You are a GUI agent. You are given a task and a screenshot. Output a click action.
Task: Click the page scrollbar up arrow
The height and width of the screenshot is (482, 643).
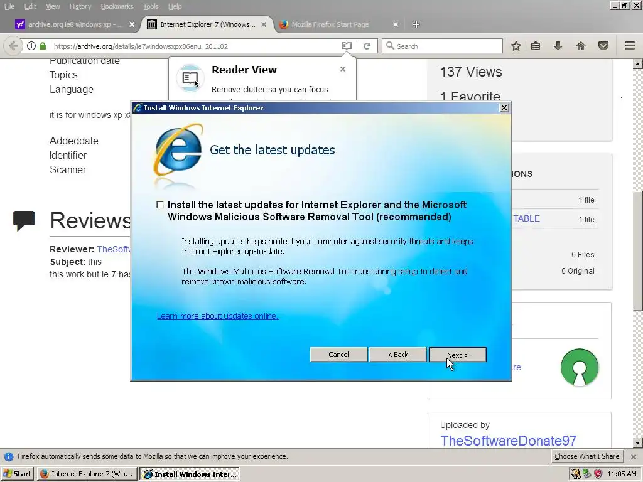point(637,63)
